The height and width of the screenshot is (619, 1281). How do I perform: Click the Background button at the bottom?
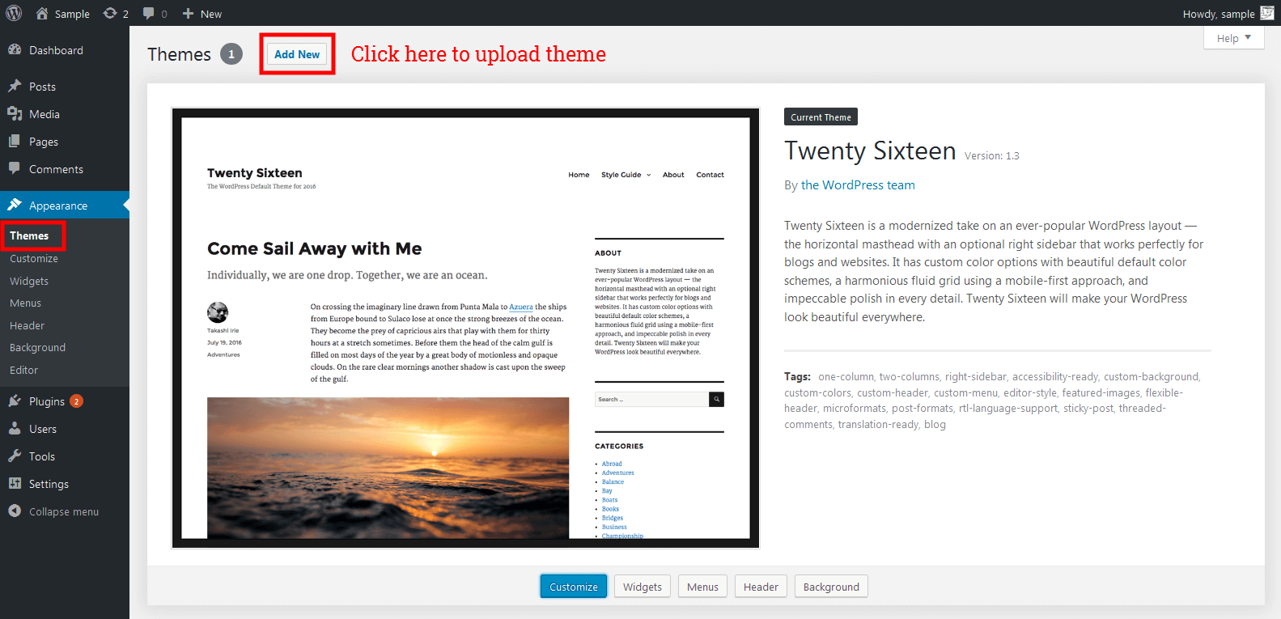[x=831, y=587]
